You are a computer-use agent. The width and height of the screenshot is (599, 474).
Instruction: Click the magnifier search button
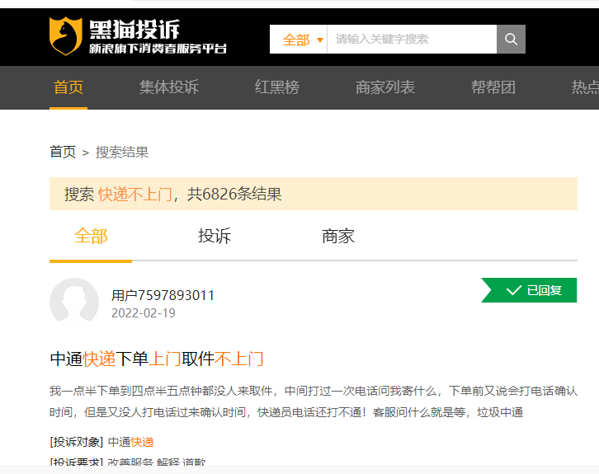[511, 40]
